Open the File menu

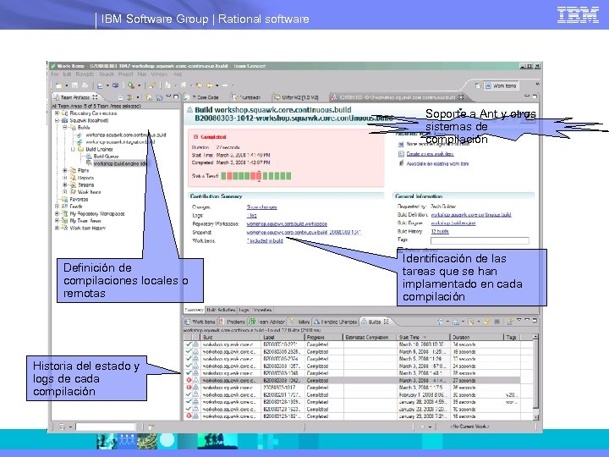(55, 74)
